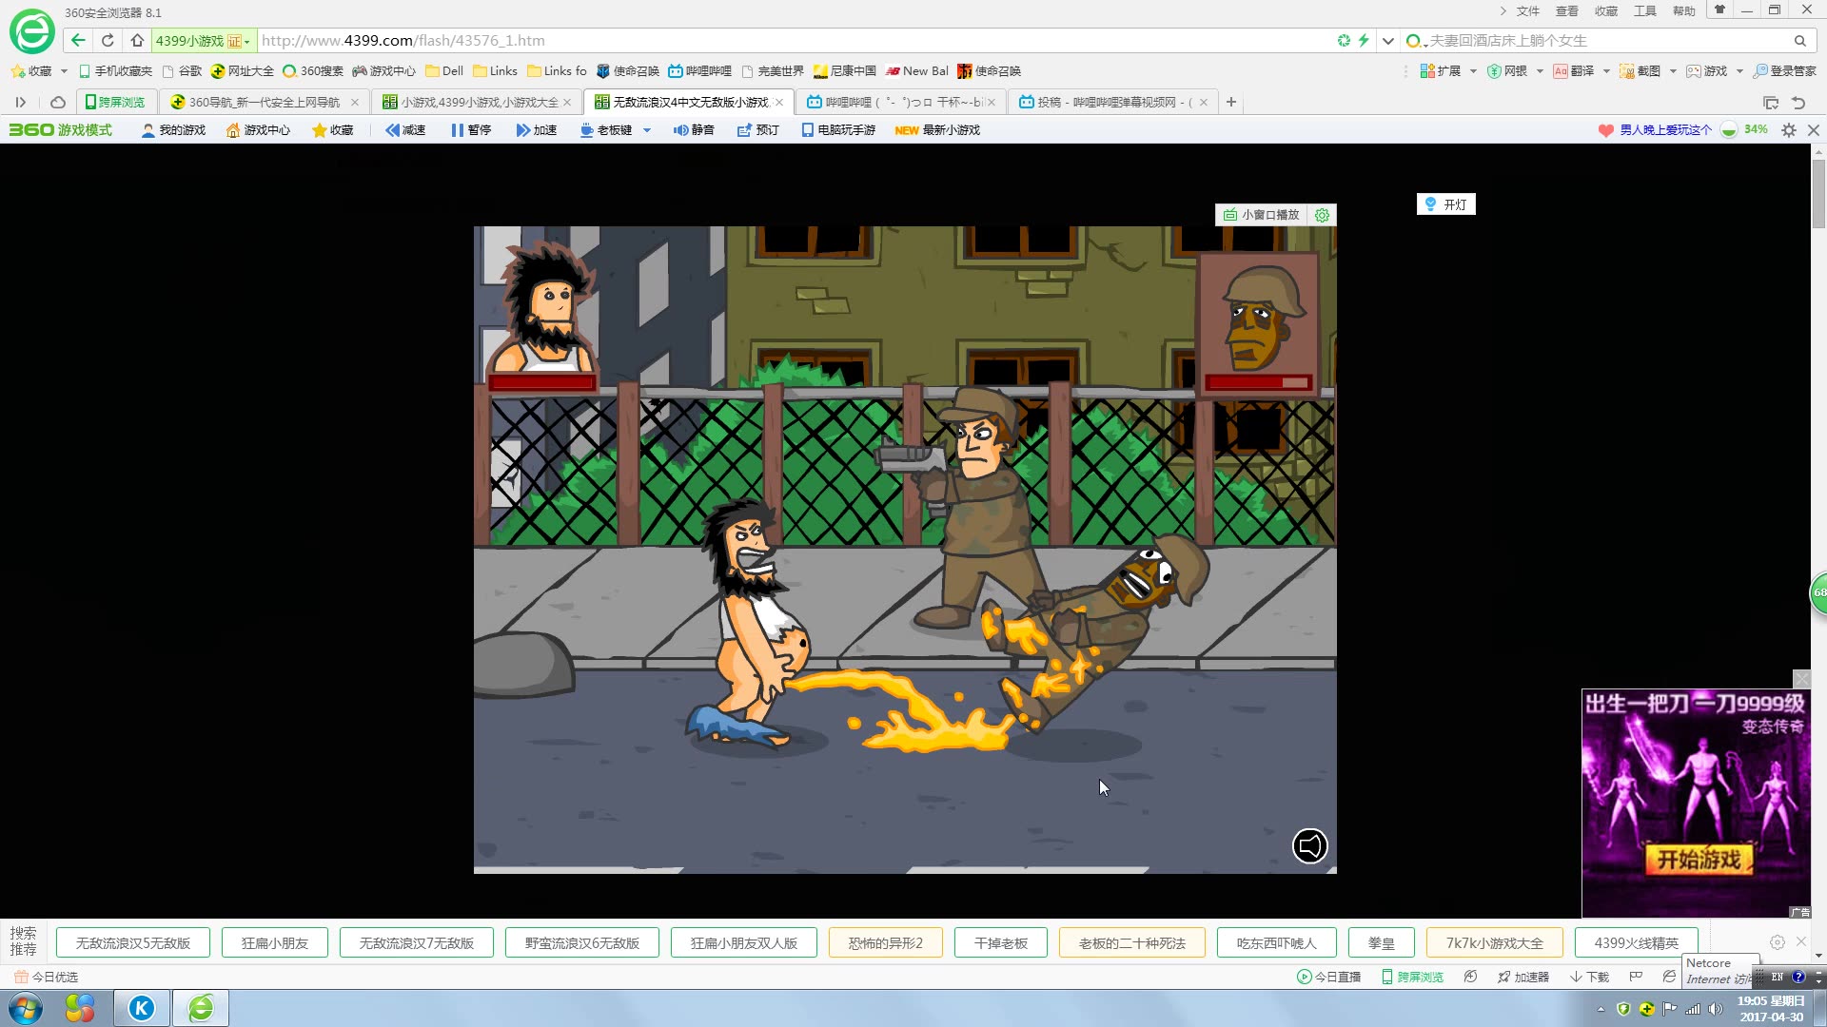Open 4399火线精英 recommendation
This screenshot has width=1827, height=1027.
pos(1637,943)
